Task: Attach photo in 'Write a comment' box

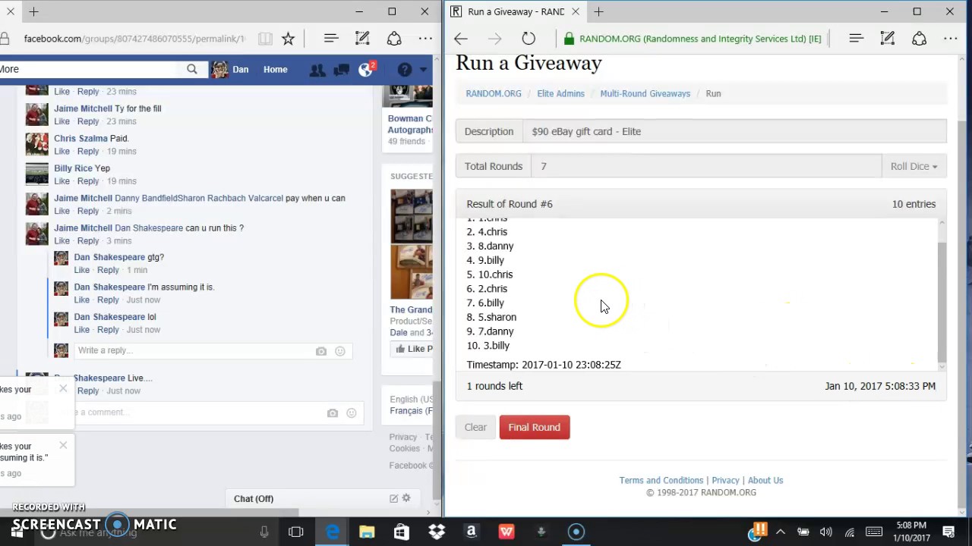Action: tap(333, 413)
